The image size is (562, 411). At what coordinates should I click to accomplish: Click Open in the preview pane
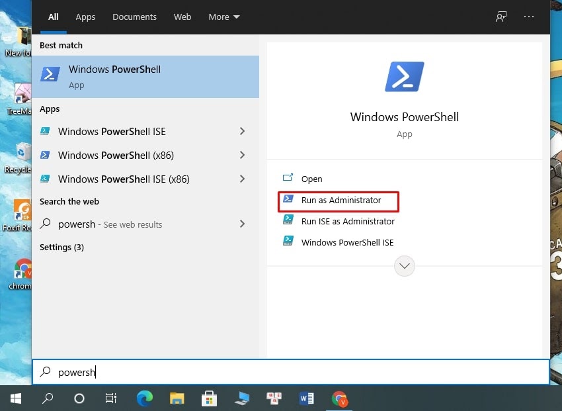[311, 179]
